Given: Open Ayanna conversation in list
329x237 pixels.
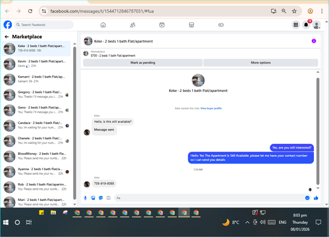Looking at the screenshot, I should [x=36, y=171].
